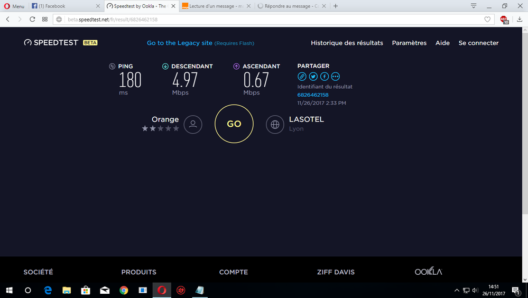Click PRODUITS footer heading

[x=138, y=272]
